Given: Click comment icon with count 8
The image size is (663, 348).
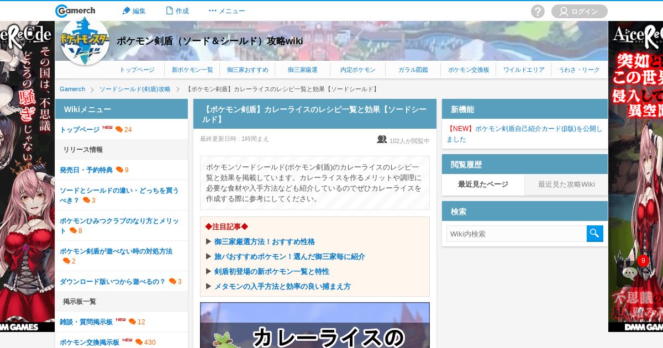Looking at the screenshot, I should pos(73,230).
